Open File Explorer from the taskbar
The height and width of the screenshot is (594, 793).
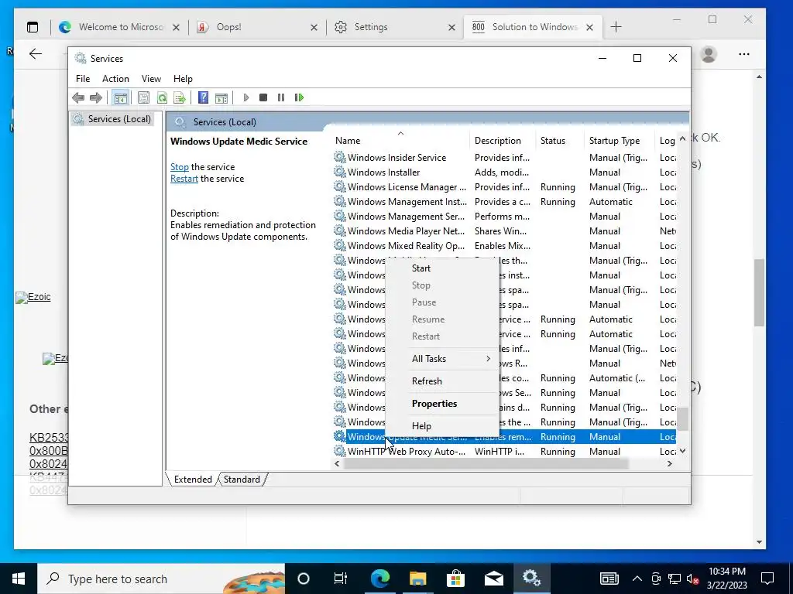(x=417, y=579)
